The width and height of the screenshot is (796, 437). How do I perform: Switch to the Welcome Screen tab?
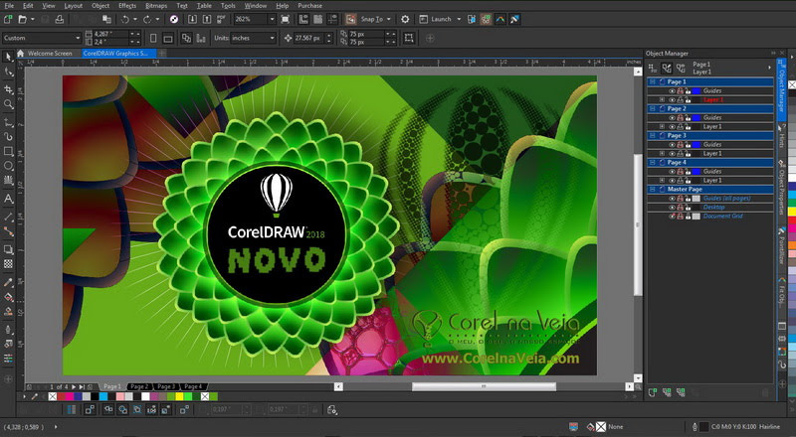coord(50,53)
